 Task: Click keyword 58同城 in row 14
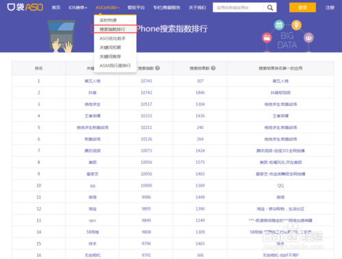[92, 232]
